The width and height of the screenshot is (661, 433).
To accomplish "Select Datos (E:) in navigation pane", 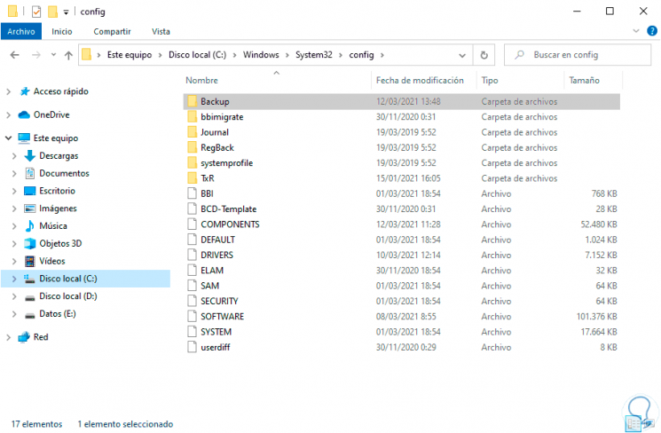I will pyautogui.click(x=58, y=314).
